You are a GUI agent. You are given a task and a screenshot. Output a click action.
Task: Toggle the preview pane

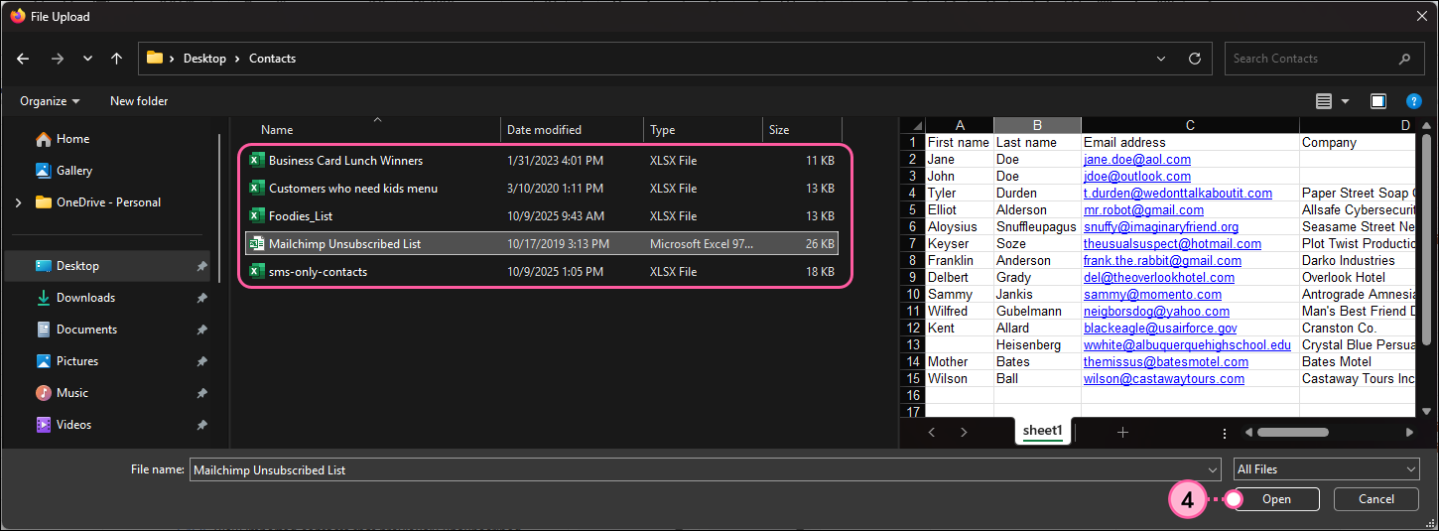pyautogui.click(x=1378, y=101)
